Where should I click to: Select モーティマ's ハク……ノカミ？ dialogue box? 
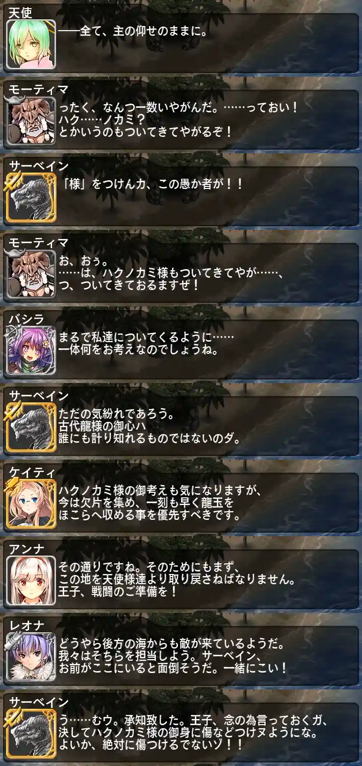(x=208, y=120)
